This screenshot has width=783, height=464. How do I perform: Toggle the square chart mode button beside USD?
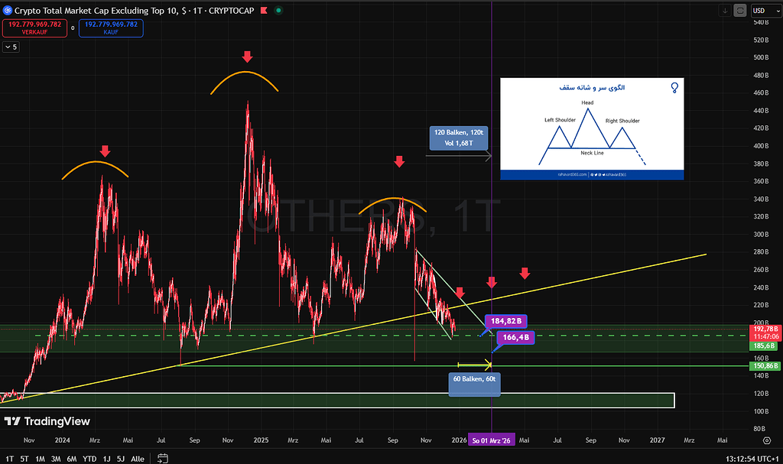pyautogui.click(x=740, y=11)
